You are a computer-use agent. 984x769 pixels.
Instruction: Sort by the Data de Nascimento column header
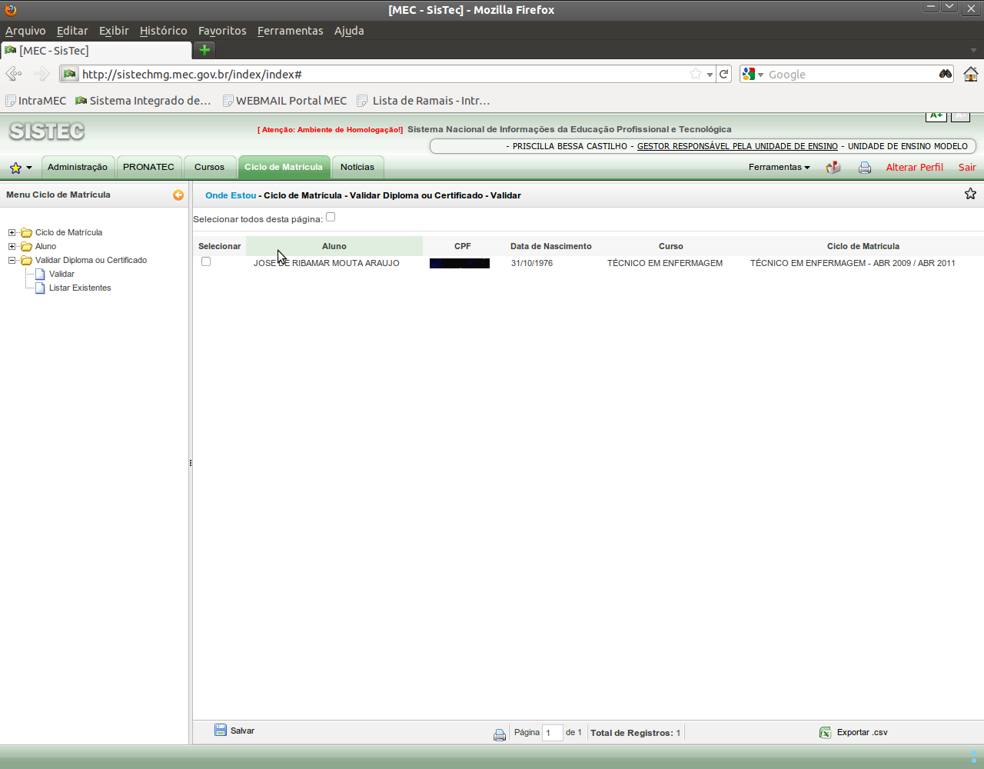tap(551, 246)
